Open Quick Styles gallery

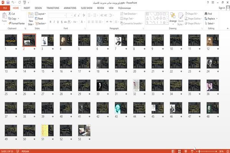click(181, 19)
